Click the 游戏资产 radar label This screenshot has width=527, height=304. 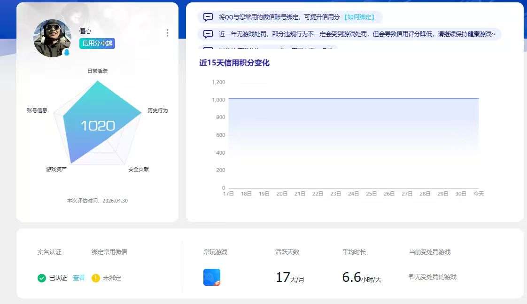click(x=56, y=169)
